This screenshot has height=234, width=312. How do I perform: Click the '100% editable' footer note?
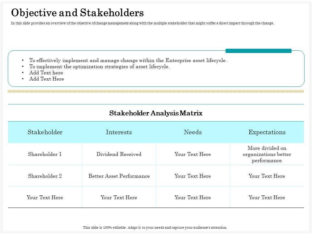[155, 227]
